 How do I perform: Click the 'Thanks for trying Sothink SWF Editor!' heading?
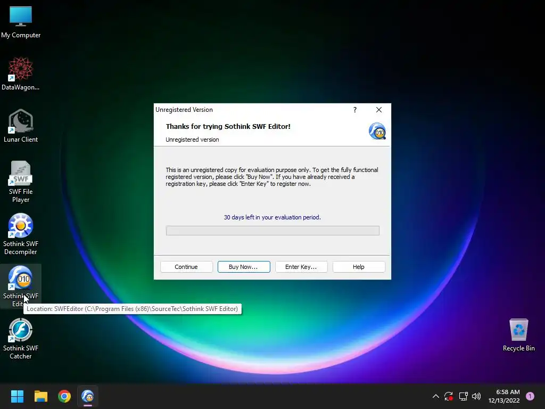228,127
